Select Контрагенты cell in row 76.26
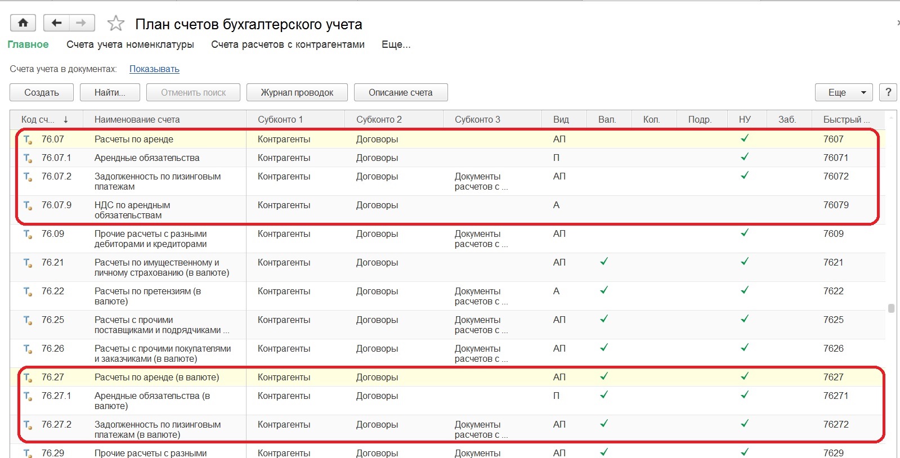This screenshot has width=900, height=458. point(295,353)
